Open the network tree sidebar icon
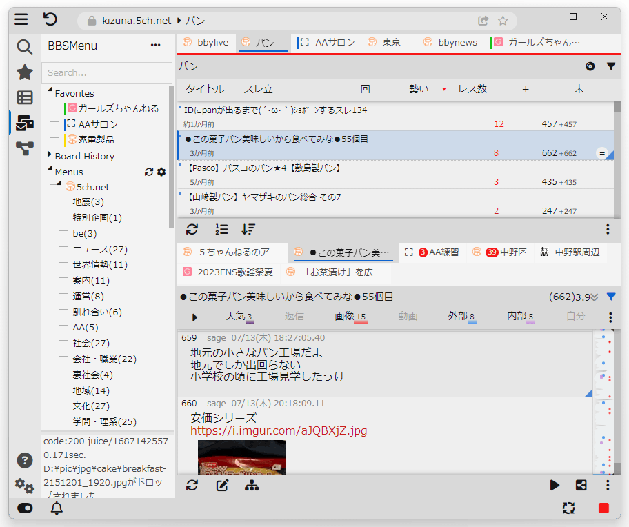This screenshot has width=629, height=527. (24, 148)
